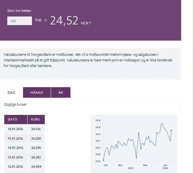Click the first data point in October
This screenshot has width=193, height=173.
(x=103, y=160)
